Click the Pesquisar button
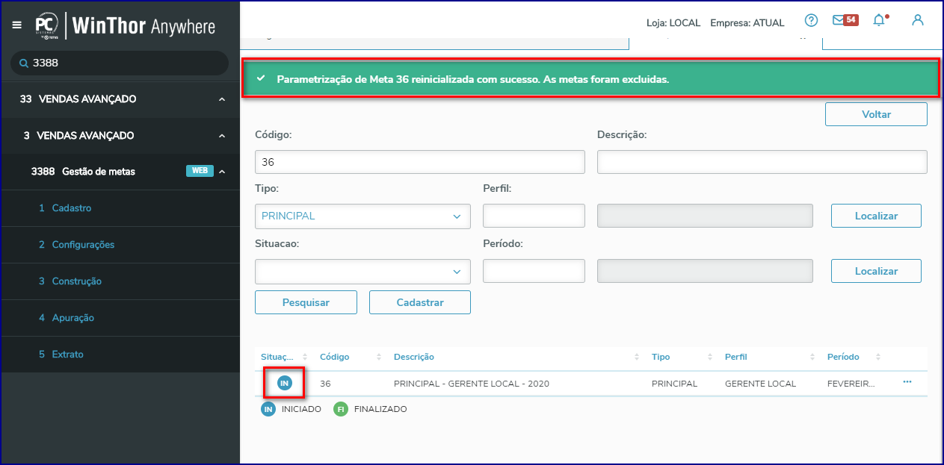 coord(306,302)
